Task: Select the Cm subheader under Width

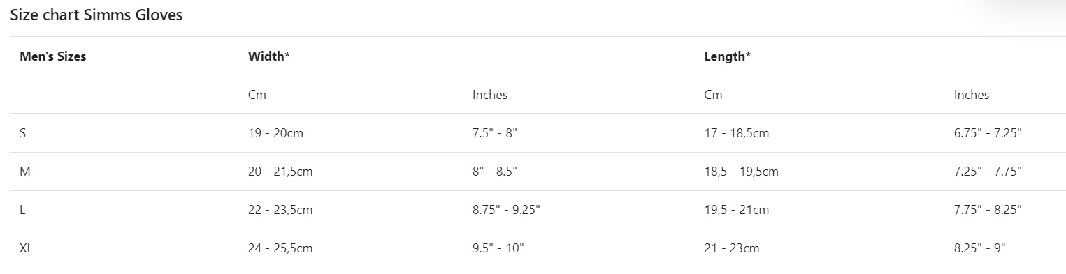Action: click(257, 95)
